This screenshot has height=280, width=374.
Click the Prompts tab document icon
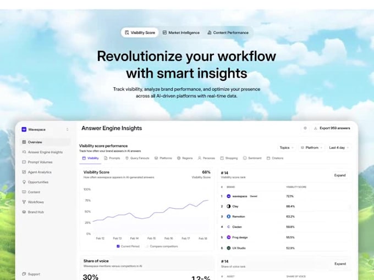pyautogui.click(x=106, y=158)
